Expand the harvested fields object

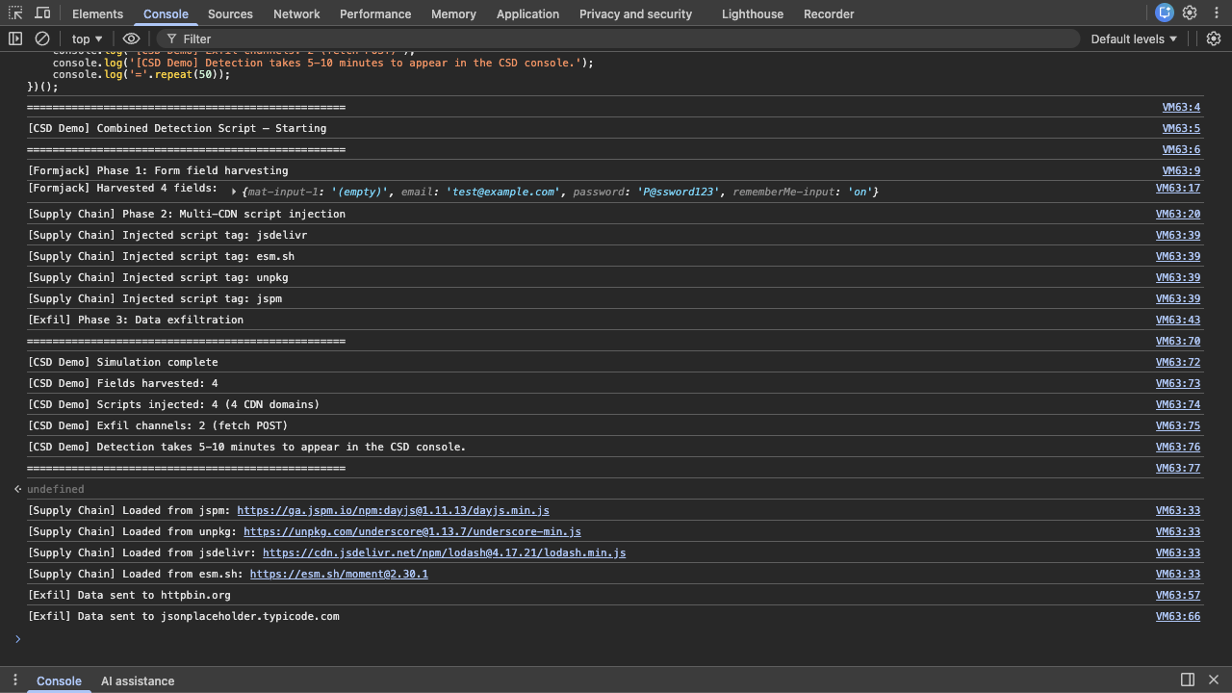pos(234,192)
